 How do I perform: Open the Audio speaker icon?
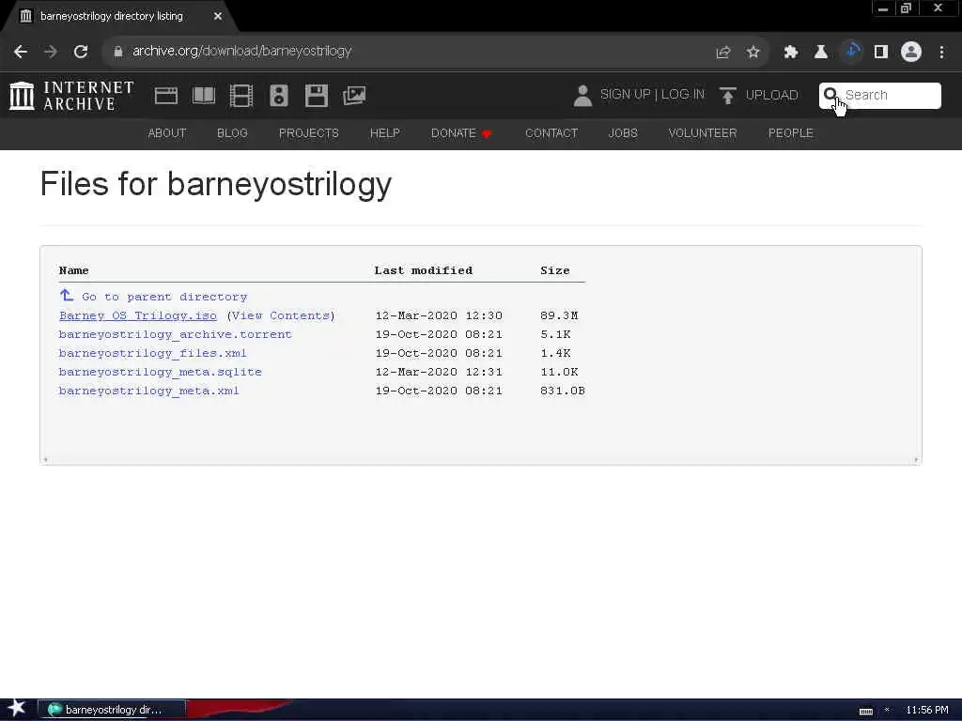[x=278, y=96]
